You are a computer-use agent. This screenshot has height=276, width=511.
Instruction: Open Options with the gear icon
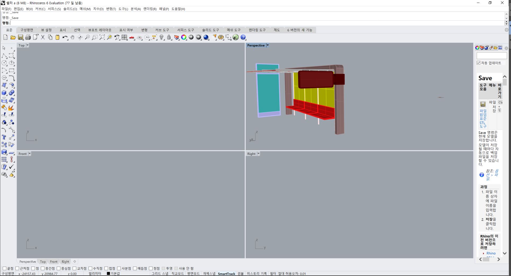click(221, 37)
